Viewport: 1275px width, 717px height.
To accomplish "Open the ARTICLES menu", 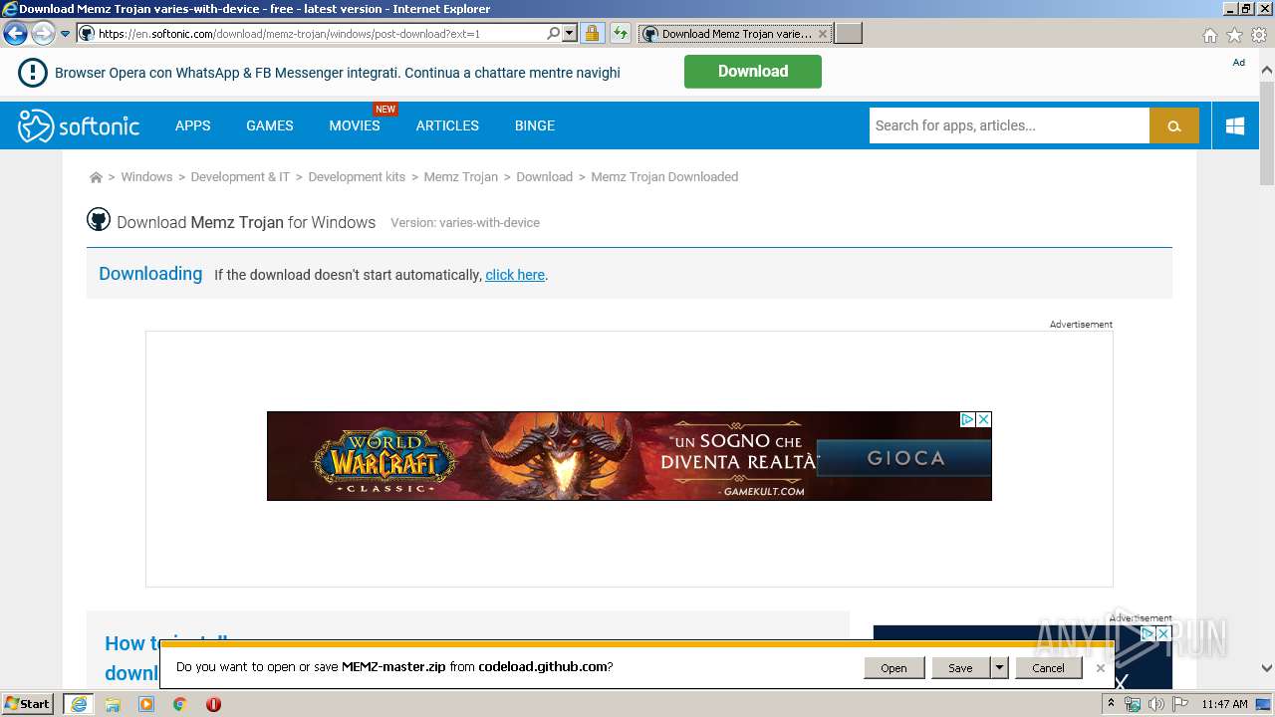I will [447, 125].
